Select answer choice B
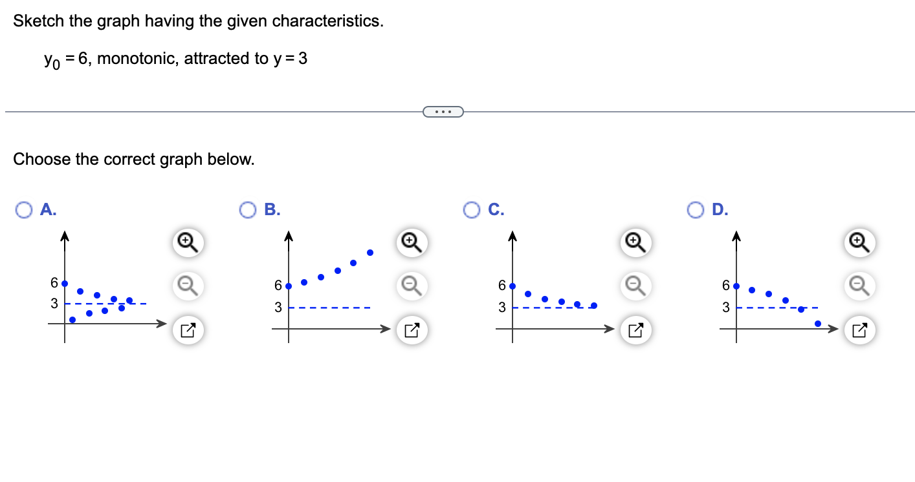The height and width of the screenshot is (482, 915). 247,209
